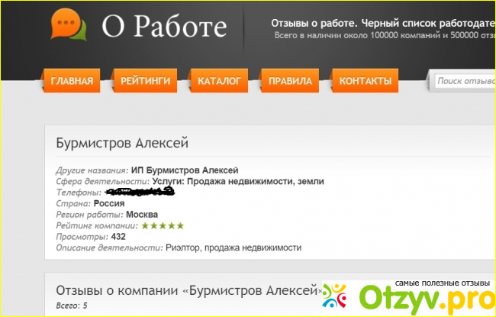Select the ПРАВИЛА navigation button
Image resolution: width=496 pixels, height=317 pixels.
point(290,81)
